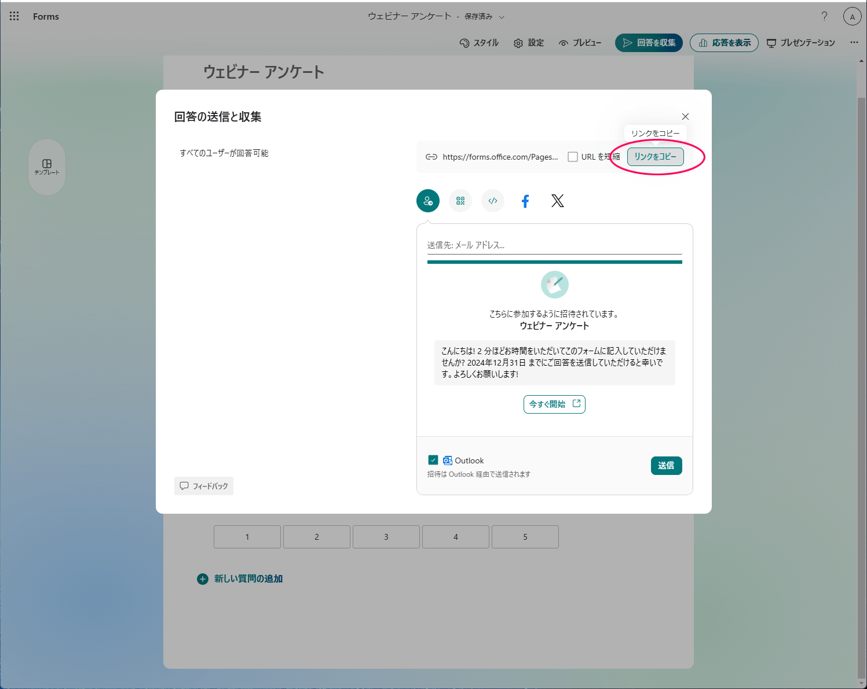Share the form to X
Screen dimensions: 867x689
[557, 201]
